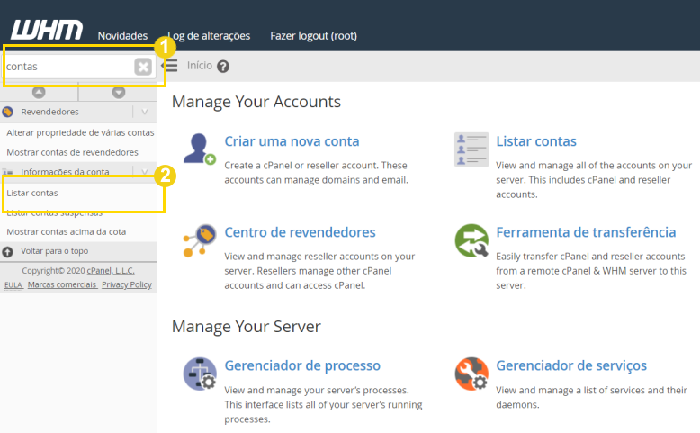This screenshot has height=433, width=700.
Task: Open the Privacy Policy link
Action: (127, 284)
